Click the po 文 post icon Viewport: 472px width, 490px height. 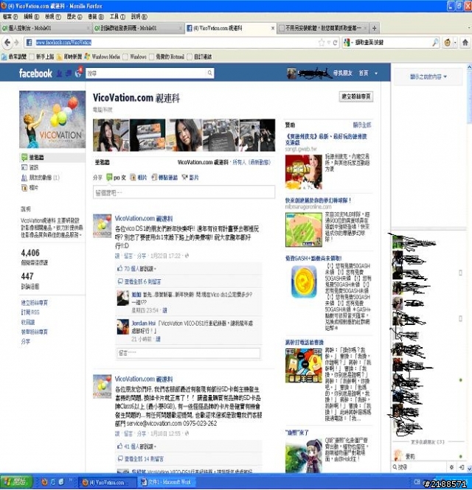click(109, 178)
